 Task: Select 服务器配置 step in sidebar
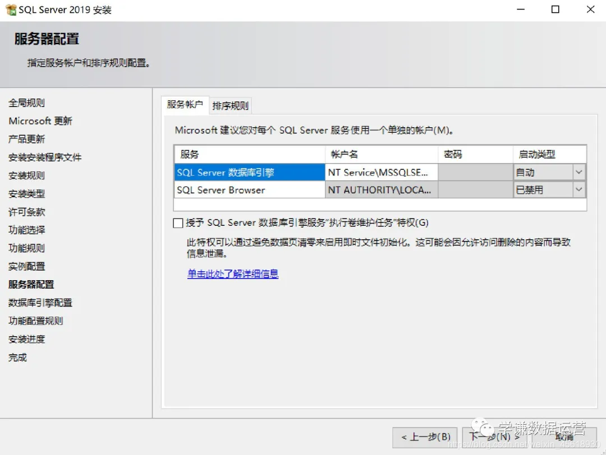point(31,285)
